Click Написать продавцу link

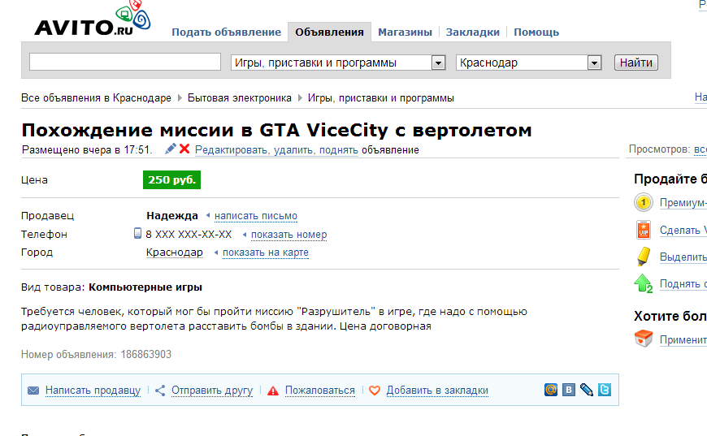point(93,391)
